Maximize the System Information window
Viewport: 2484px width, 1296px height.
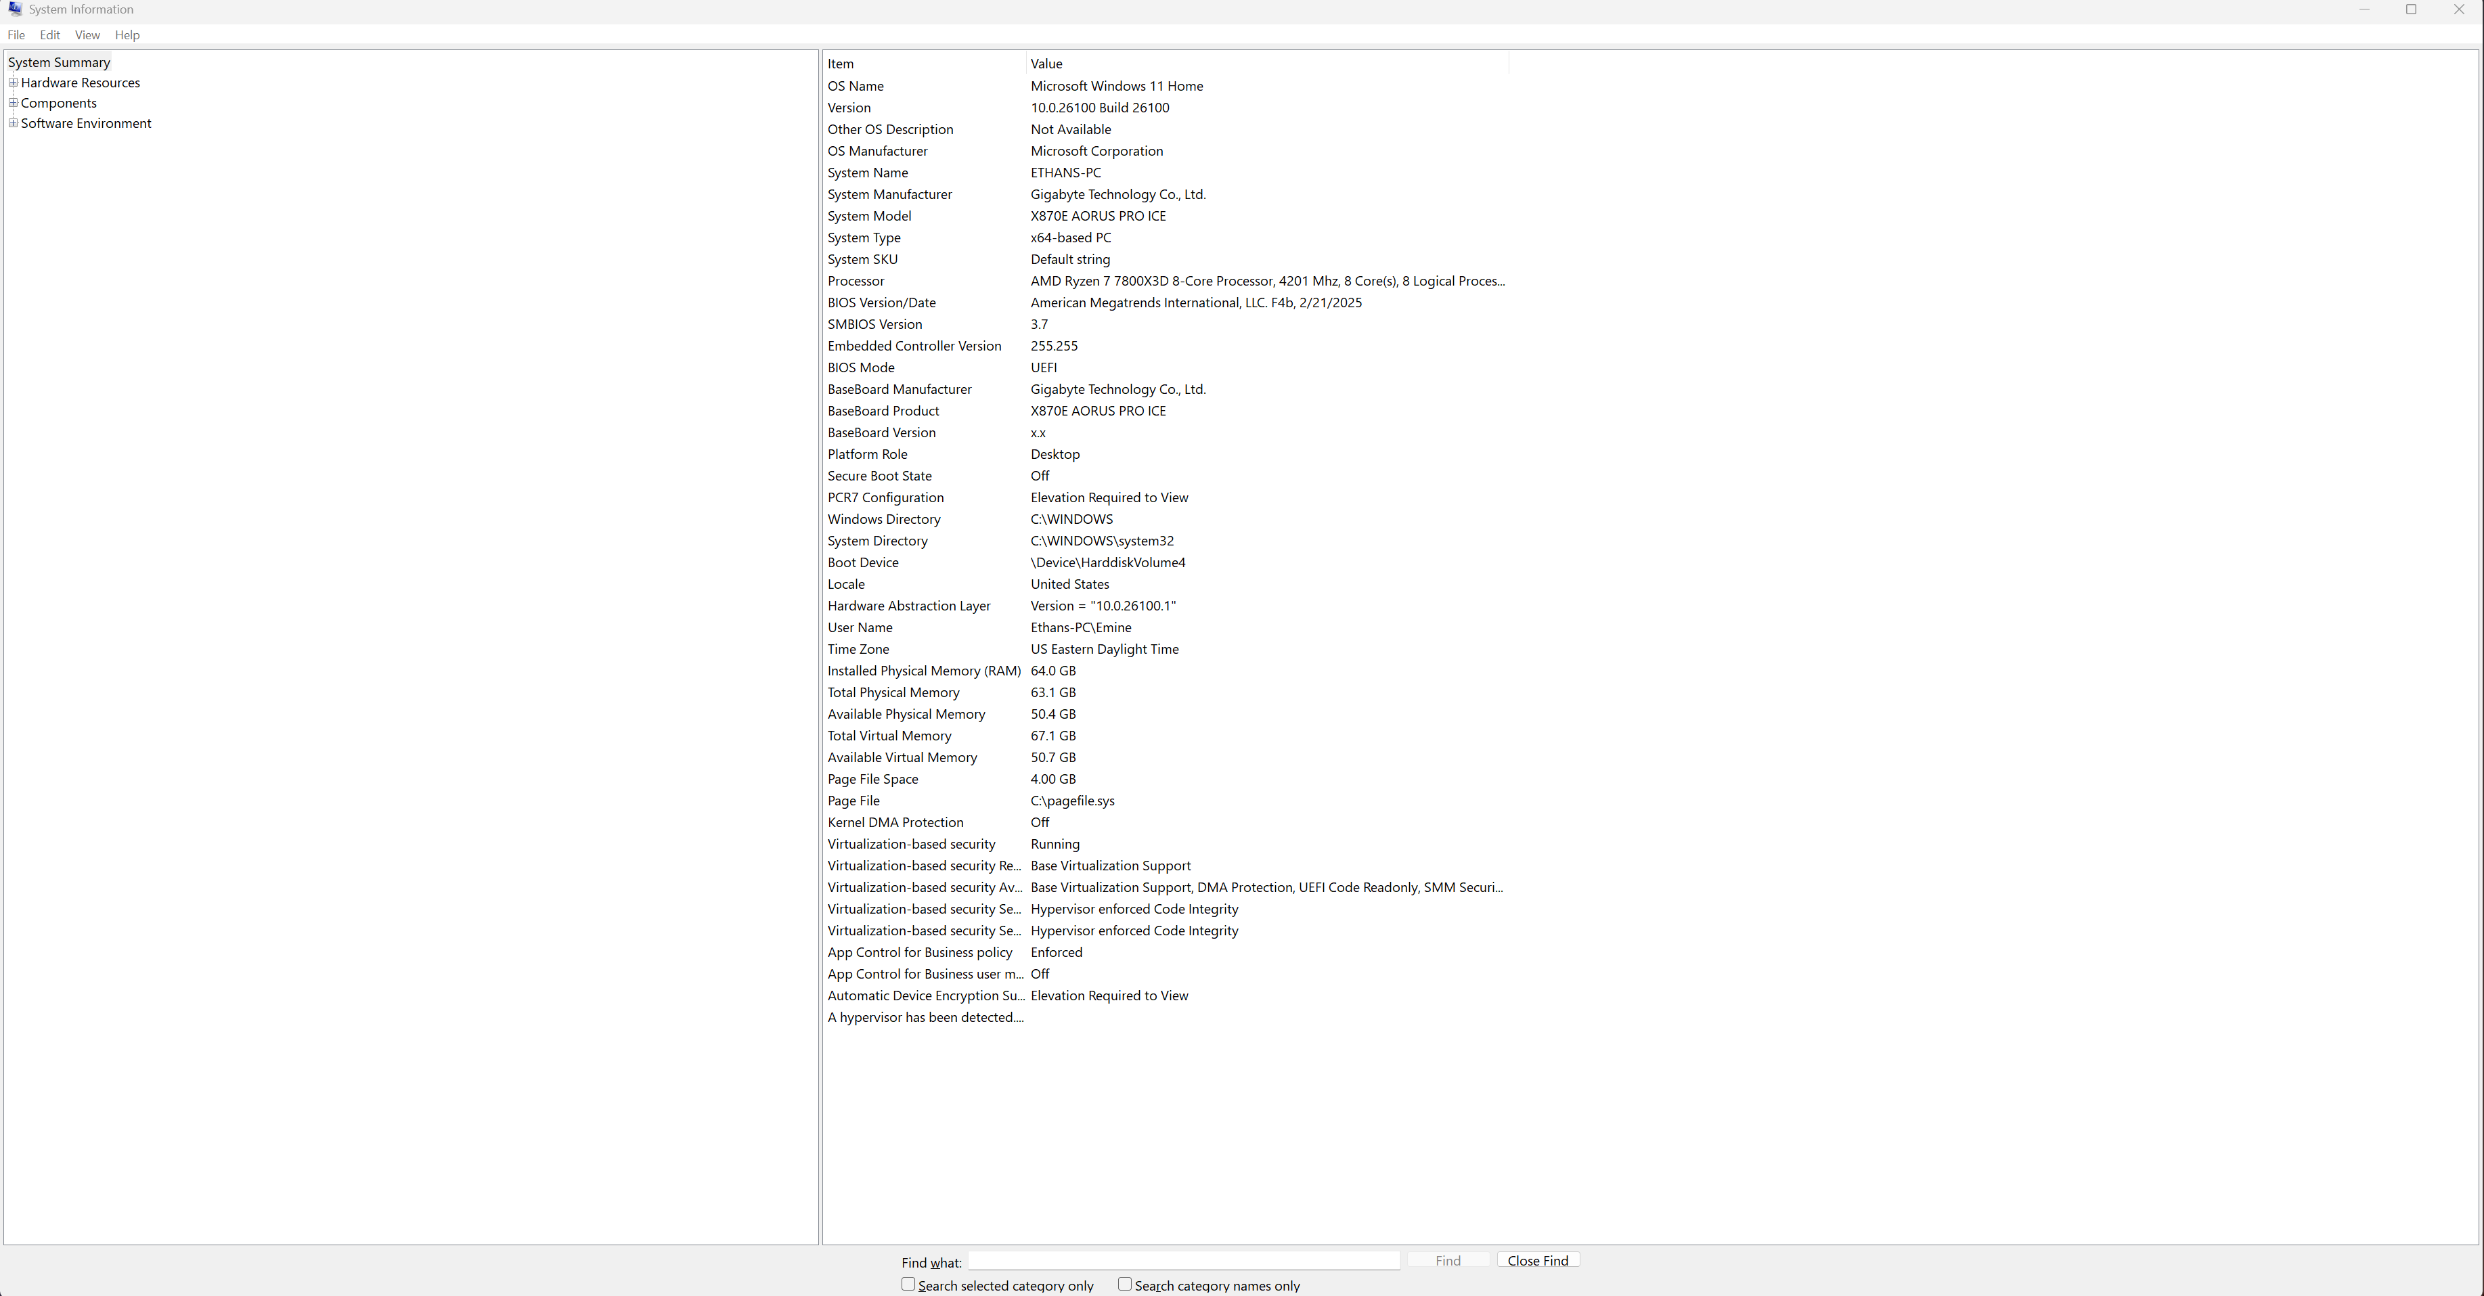(x=2411, y=9)
